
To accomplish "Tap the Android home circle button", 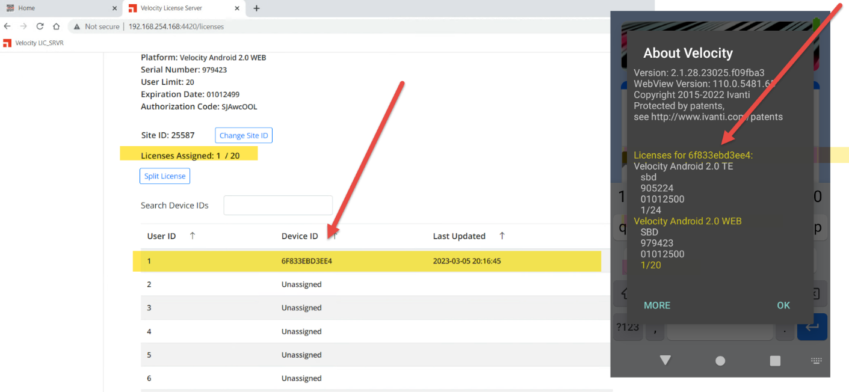I will tap(720, 360).
